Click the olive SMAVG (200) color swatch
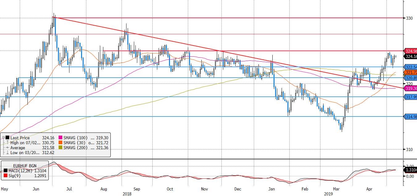Screen dimensions: 417x196 (x=60, y=148)
